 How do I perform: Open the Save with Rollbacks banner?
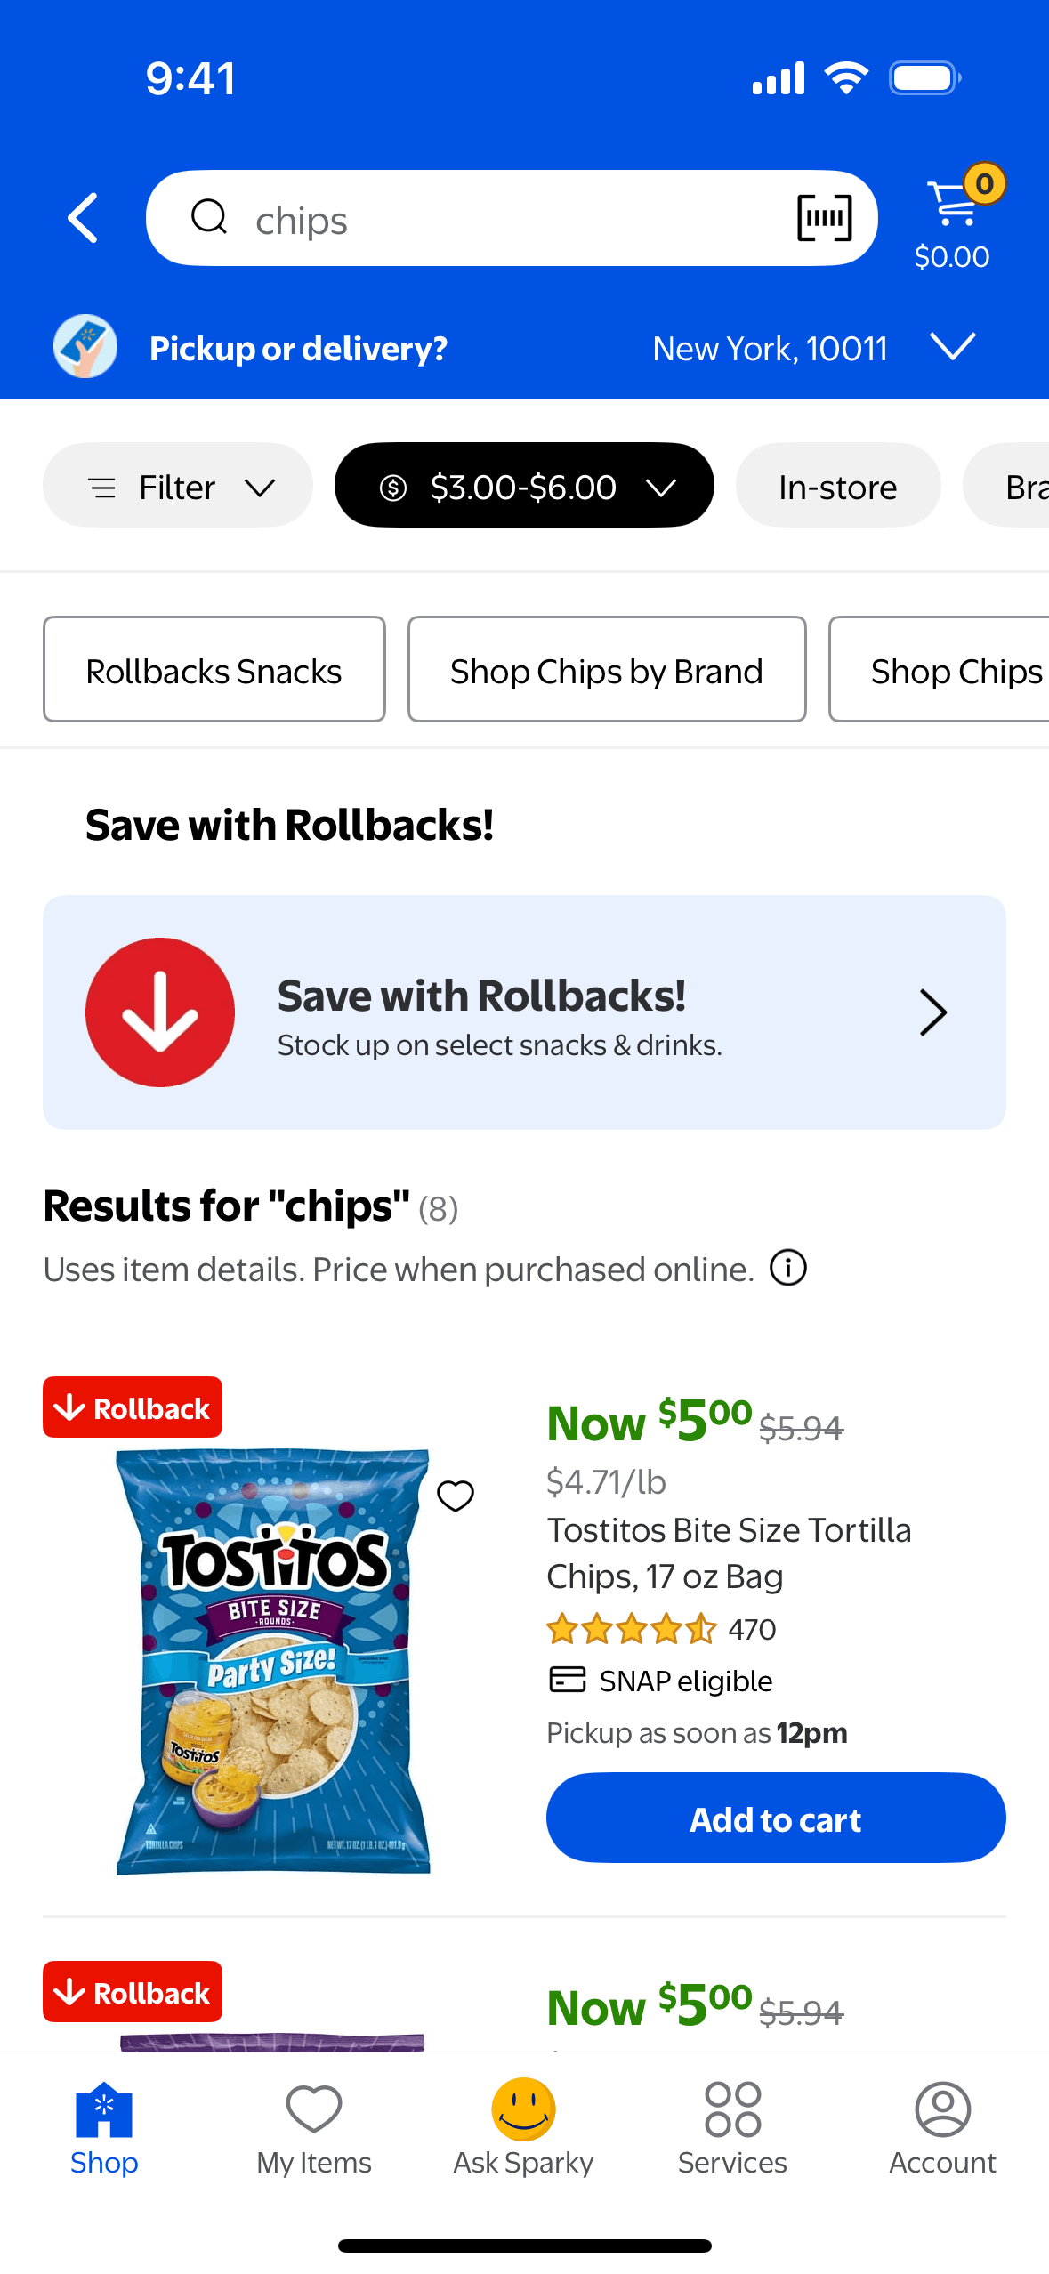pyautogui.click(x=524, y=1012)
